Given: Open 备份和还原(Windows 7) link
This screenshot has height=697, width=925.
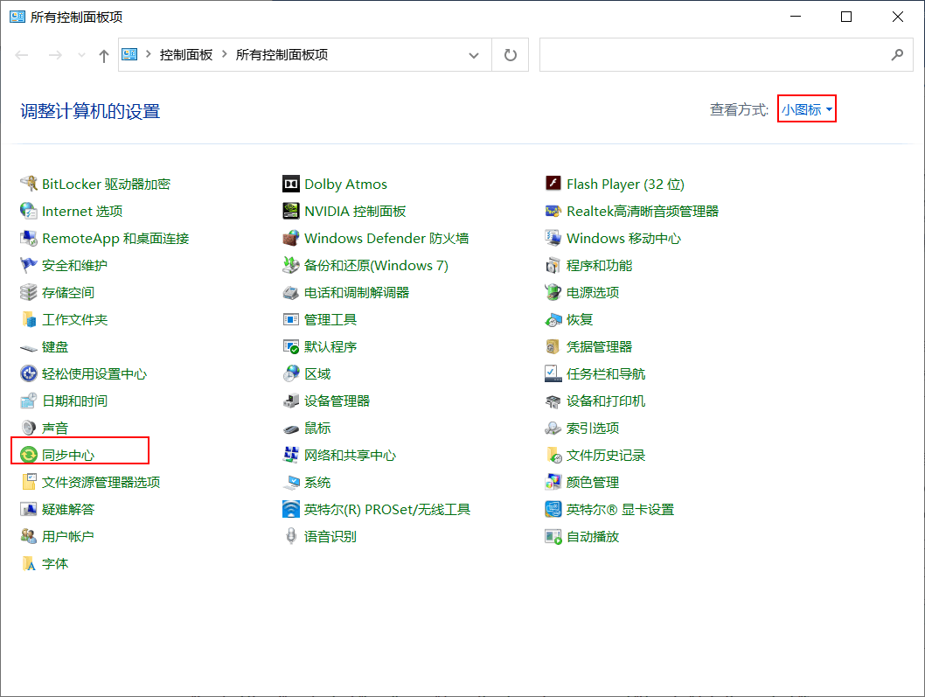Looking at the screenshot, I should (x=376, y=266).
